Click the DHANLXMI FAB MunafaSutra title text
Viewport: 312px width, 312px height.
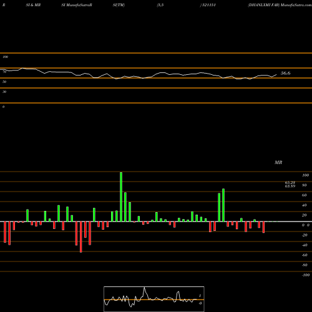point(280,5)
